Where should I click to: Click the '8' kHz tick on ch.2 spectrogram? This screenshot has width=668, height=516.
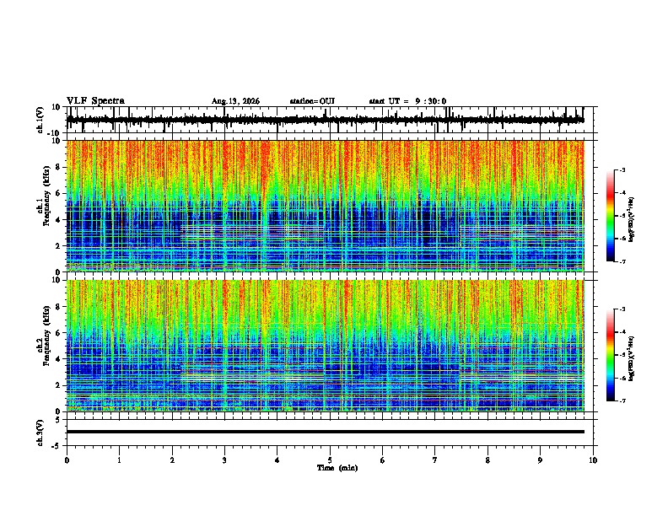[x=58, y=307]
